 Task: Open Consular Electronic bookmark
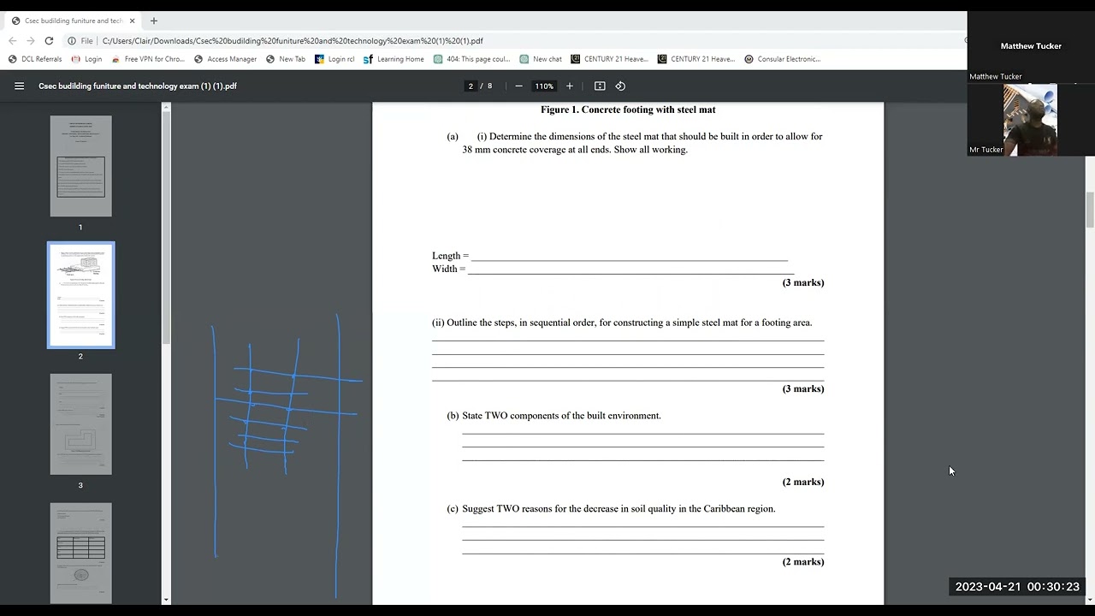783,59
